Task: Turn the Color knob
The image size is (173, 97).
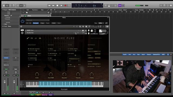Action: pos(37,74)
